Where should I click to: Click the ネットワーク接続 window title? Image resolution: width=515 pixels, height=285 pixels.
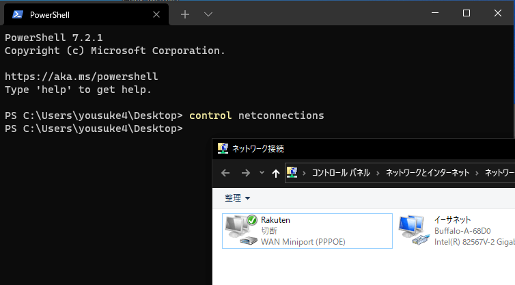(x=258, y=149)
